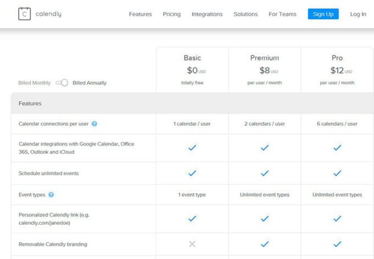Click Pro checkmark for Schedule unlimited events

click(x=337, y=173)
